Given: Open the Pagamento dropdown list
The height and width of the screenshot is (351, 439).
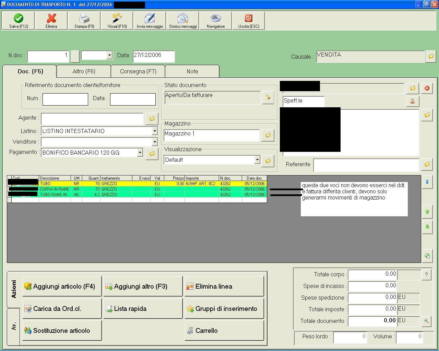Looking at the screenshot, I should 140,153.
